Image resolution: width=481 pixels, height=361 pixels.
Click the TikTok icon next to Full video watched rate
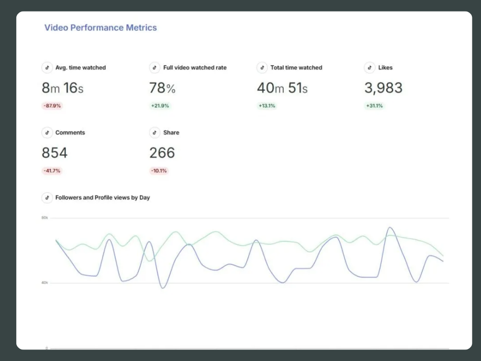pos(154,68)
